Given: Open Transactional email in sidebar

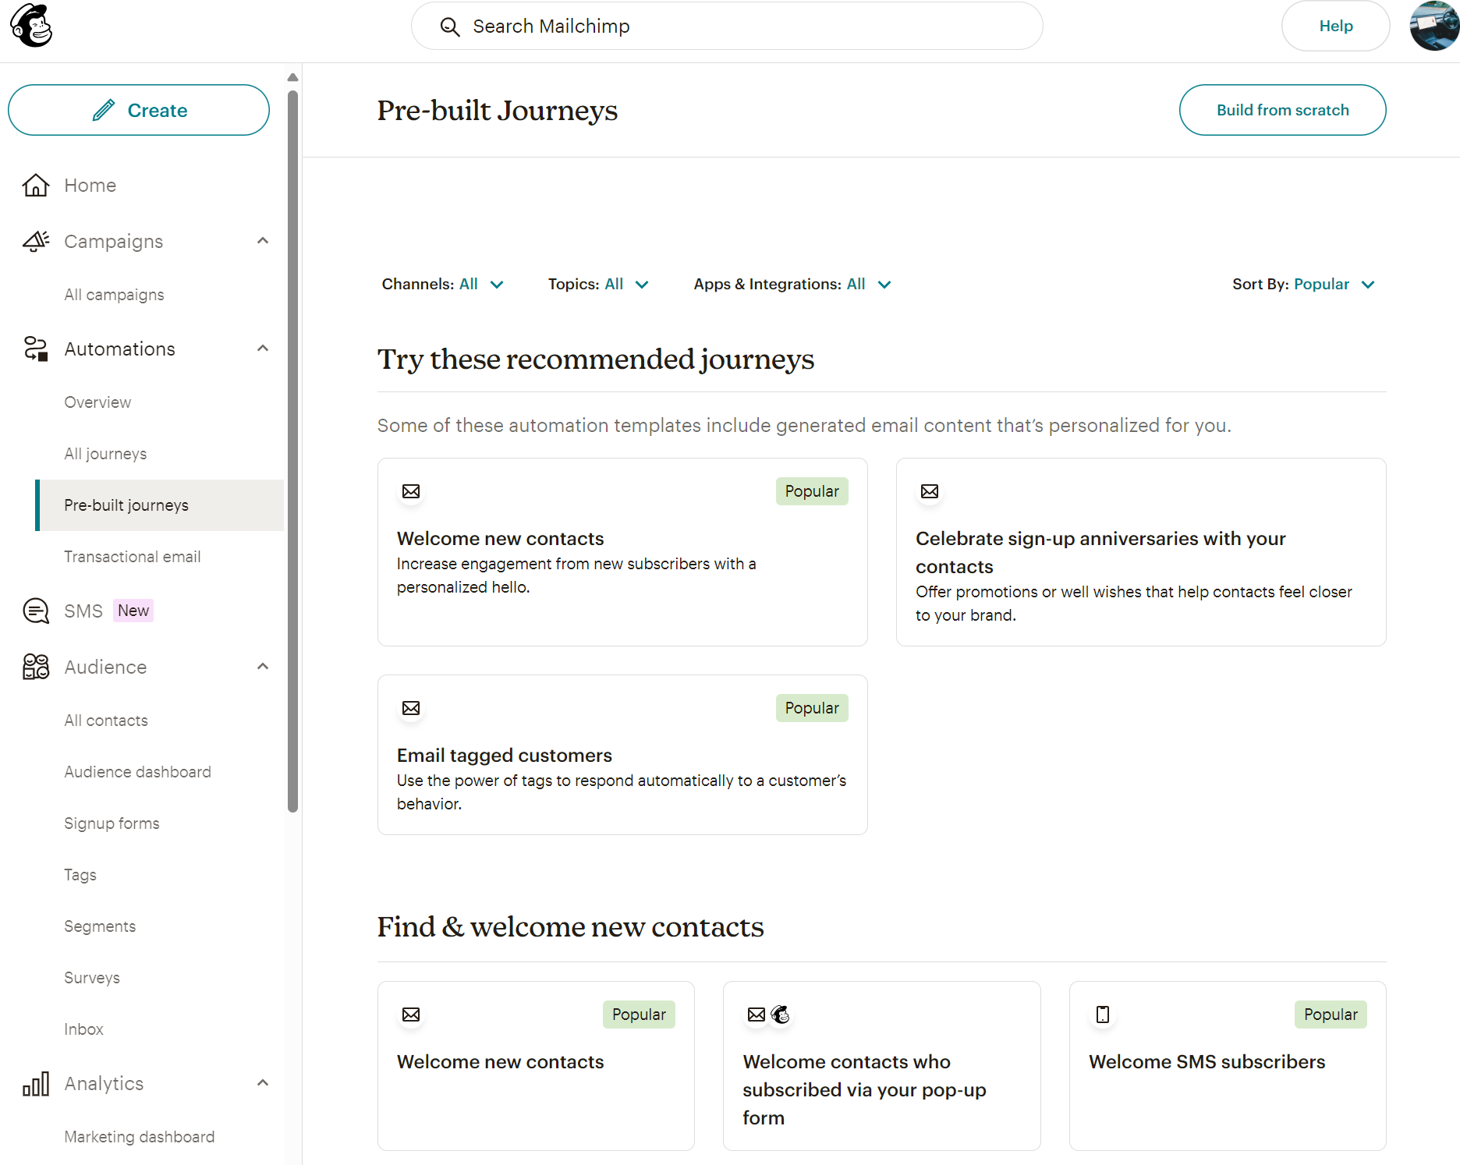Looking at the screenshot, I should coord(133,557).
